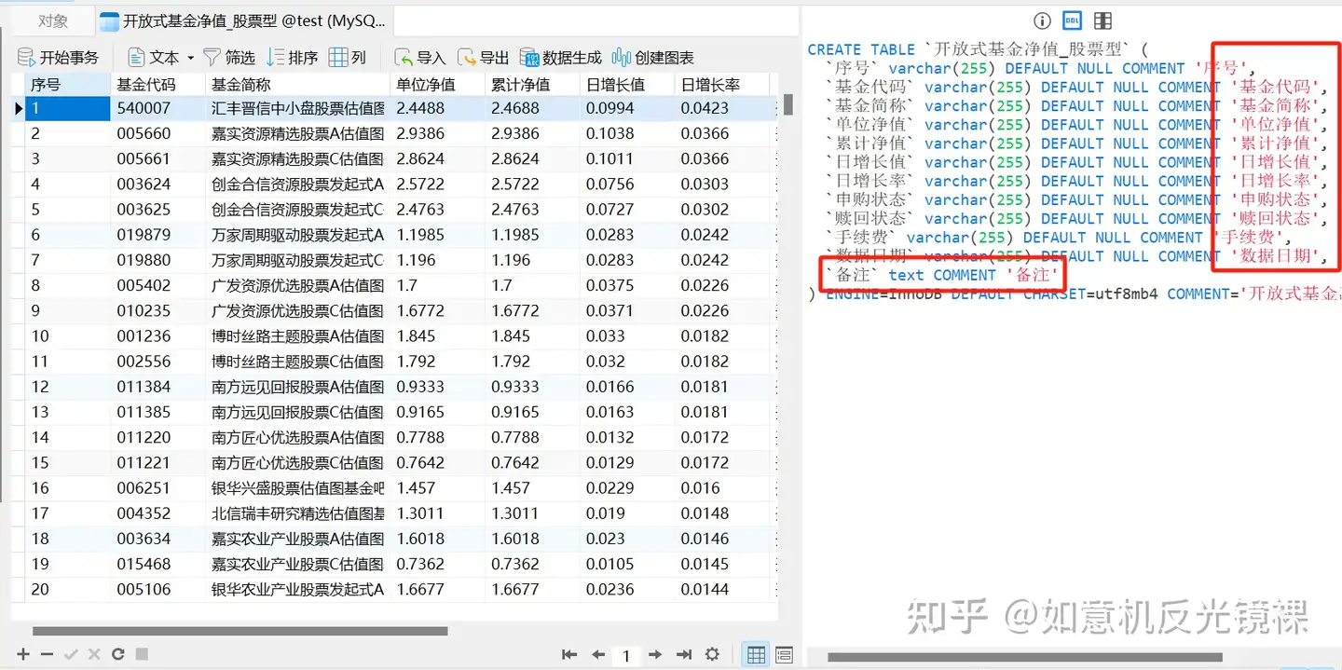Click the DDL pane horizontal scrollbar
The image size is (1342, 670).
pos(1025,657)
